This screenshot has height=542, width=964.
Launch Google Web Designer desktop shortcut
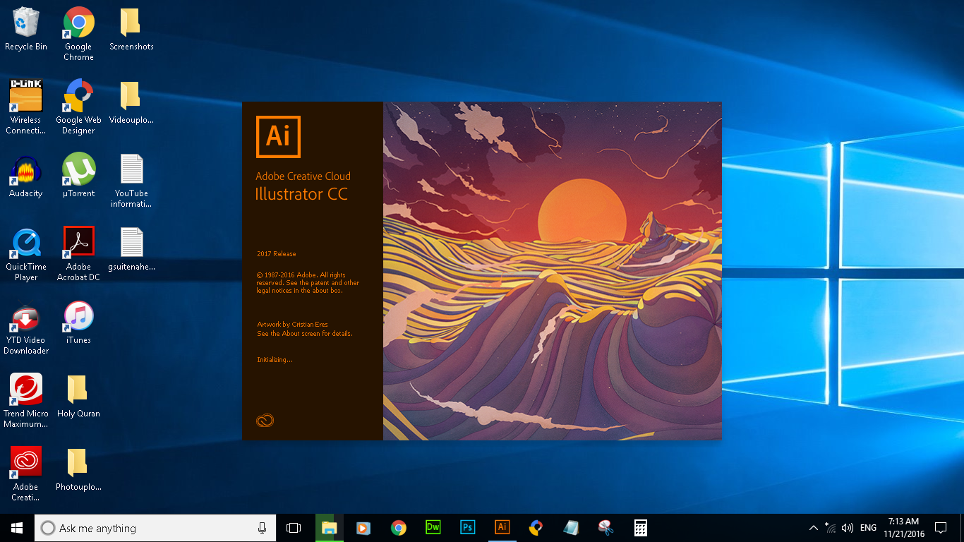point(78,107)
